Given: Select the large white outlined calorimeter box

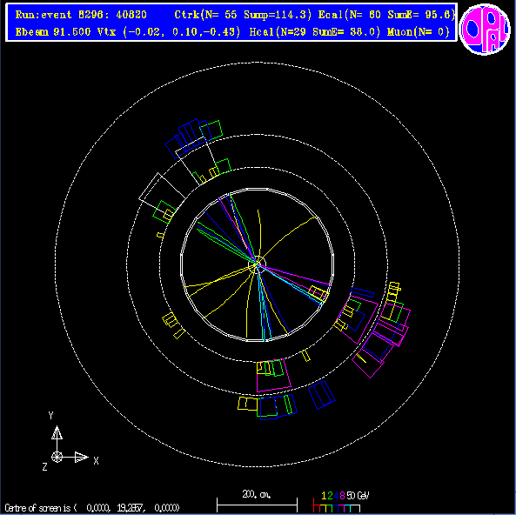Looking at the screenshot, I should (162, 191).
